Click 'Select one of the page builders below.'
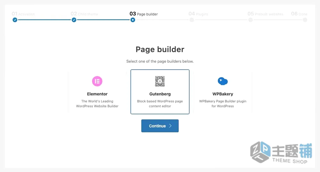The height and width of the screenshot is (172, 320). coord(160,61)
